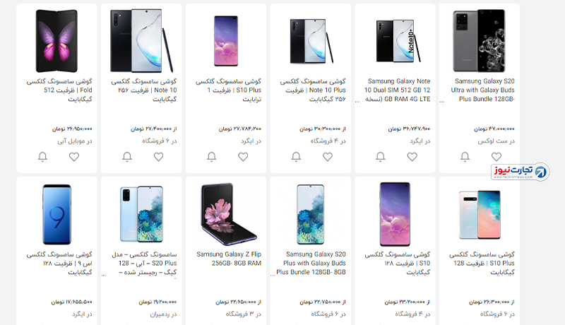565x325 pixels.
Task: Click the blue Galaxy S9 phone image
Action: 57,214
